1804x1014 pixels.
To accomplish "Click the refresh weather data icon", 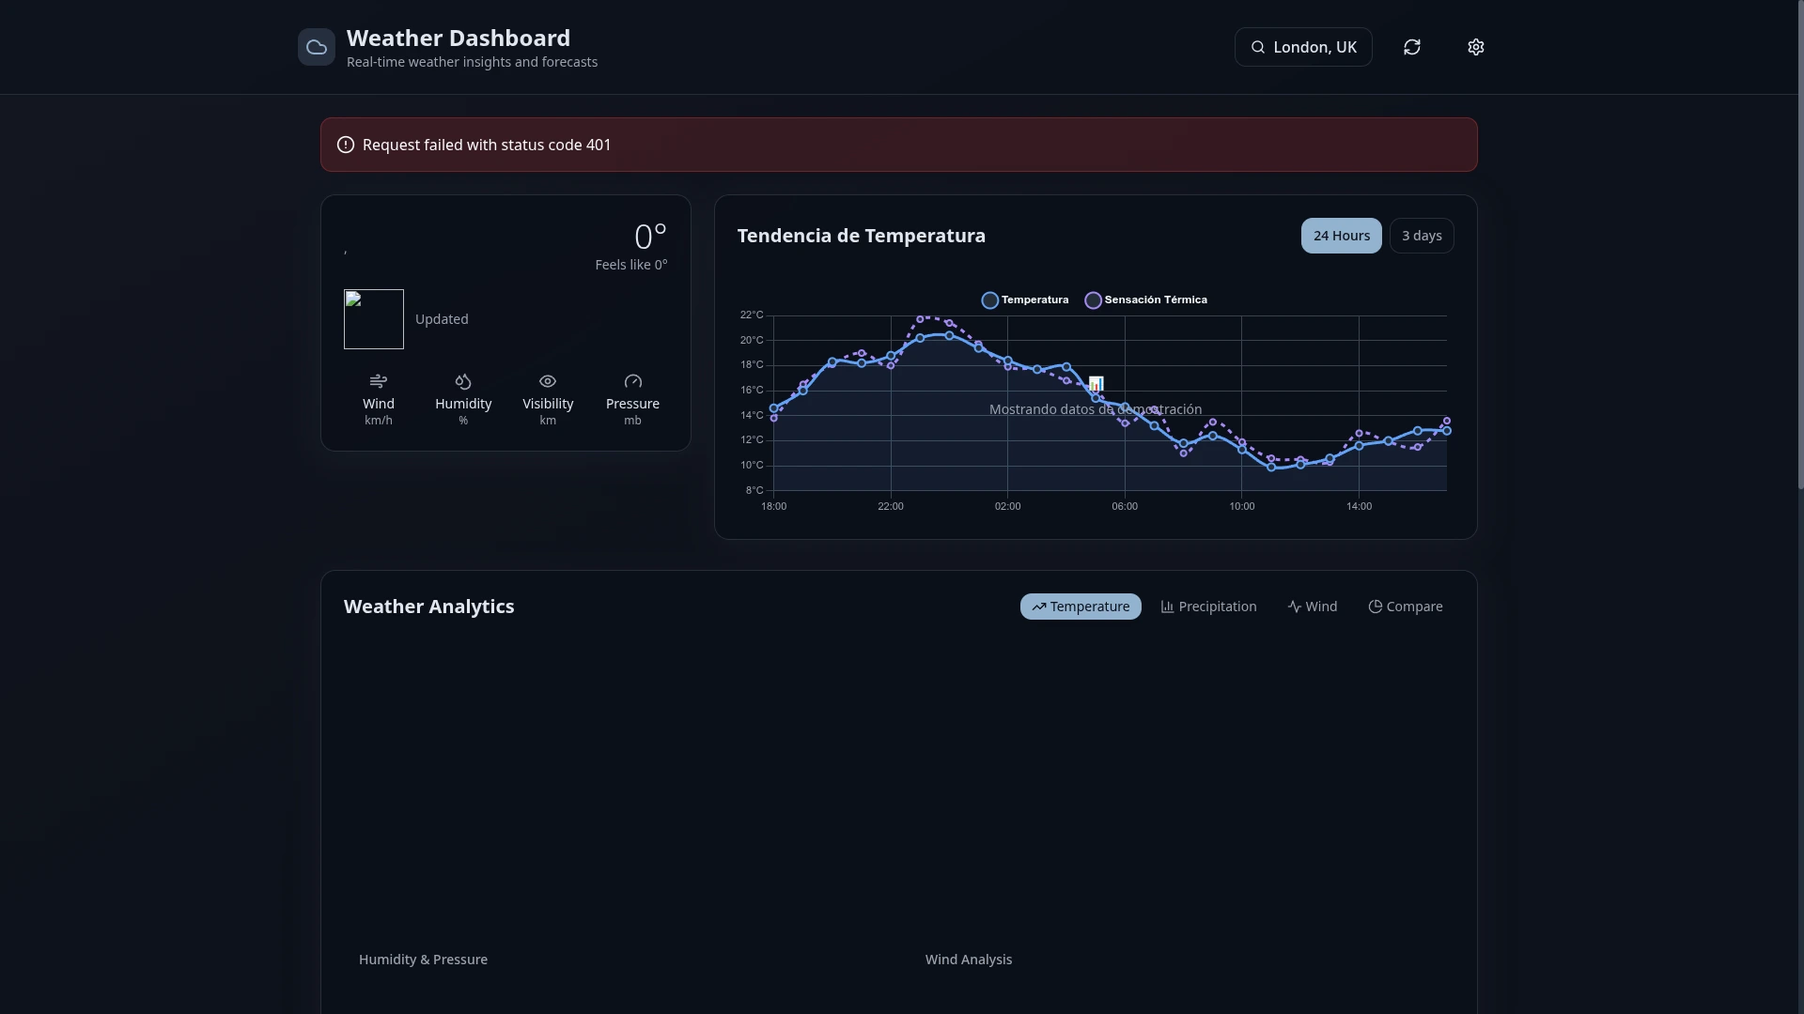I will [x=1412, y=47].
